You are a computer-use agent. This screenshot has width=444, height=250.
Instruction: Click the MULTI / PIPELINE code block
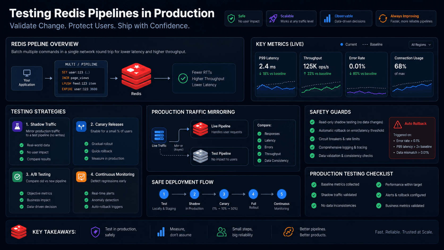(x=81, y=79)
